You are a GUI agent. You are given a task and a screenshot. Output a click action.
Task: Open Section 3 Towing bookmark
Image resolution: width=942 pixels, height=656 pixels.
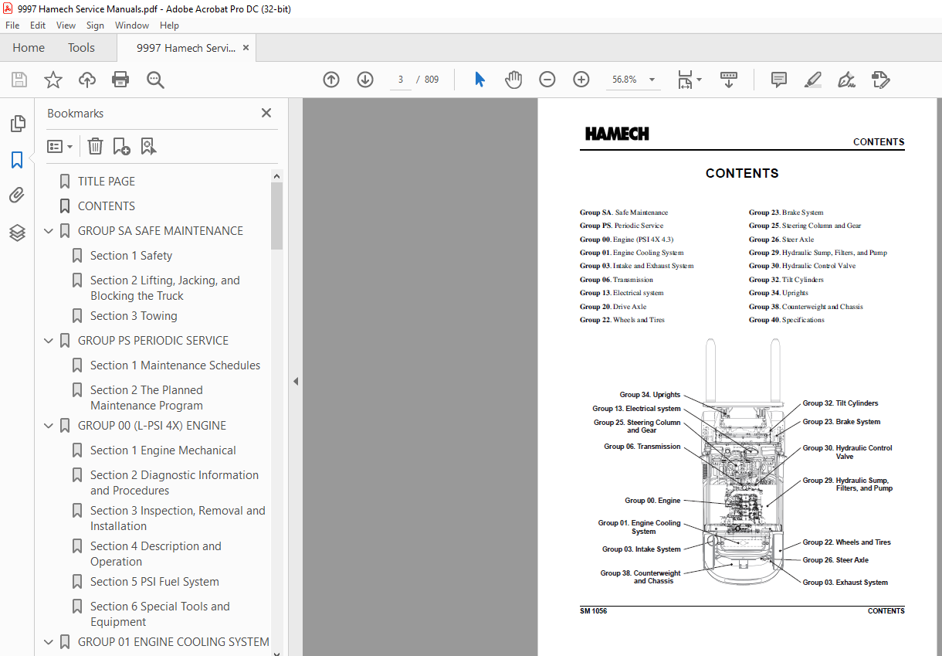pyautogui.click(x=134, y=316)
